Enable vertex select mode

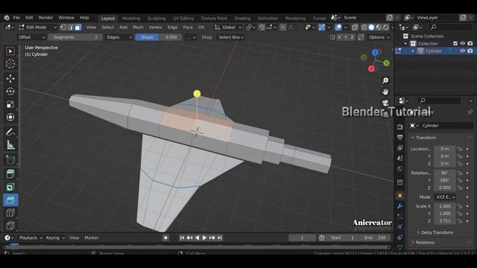[63, 28]
